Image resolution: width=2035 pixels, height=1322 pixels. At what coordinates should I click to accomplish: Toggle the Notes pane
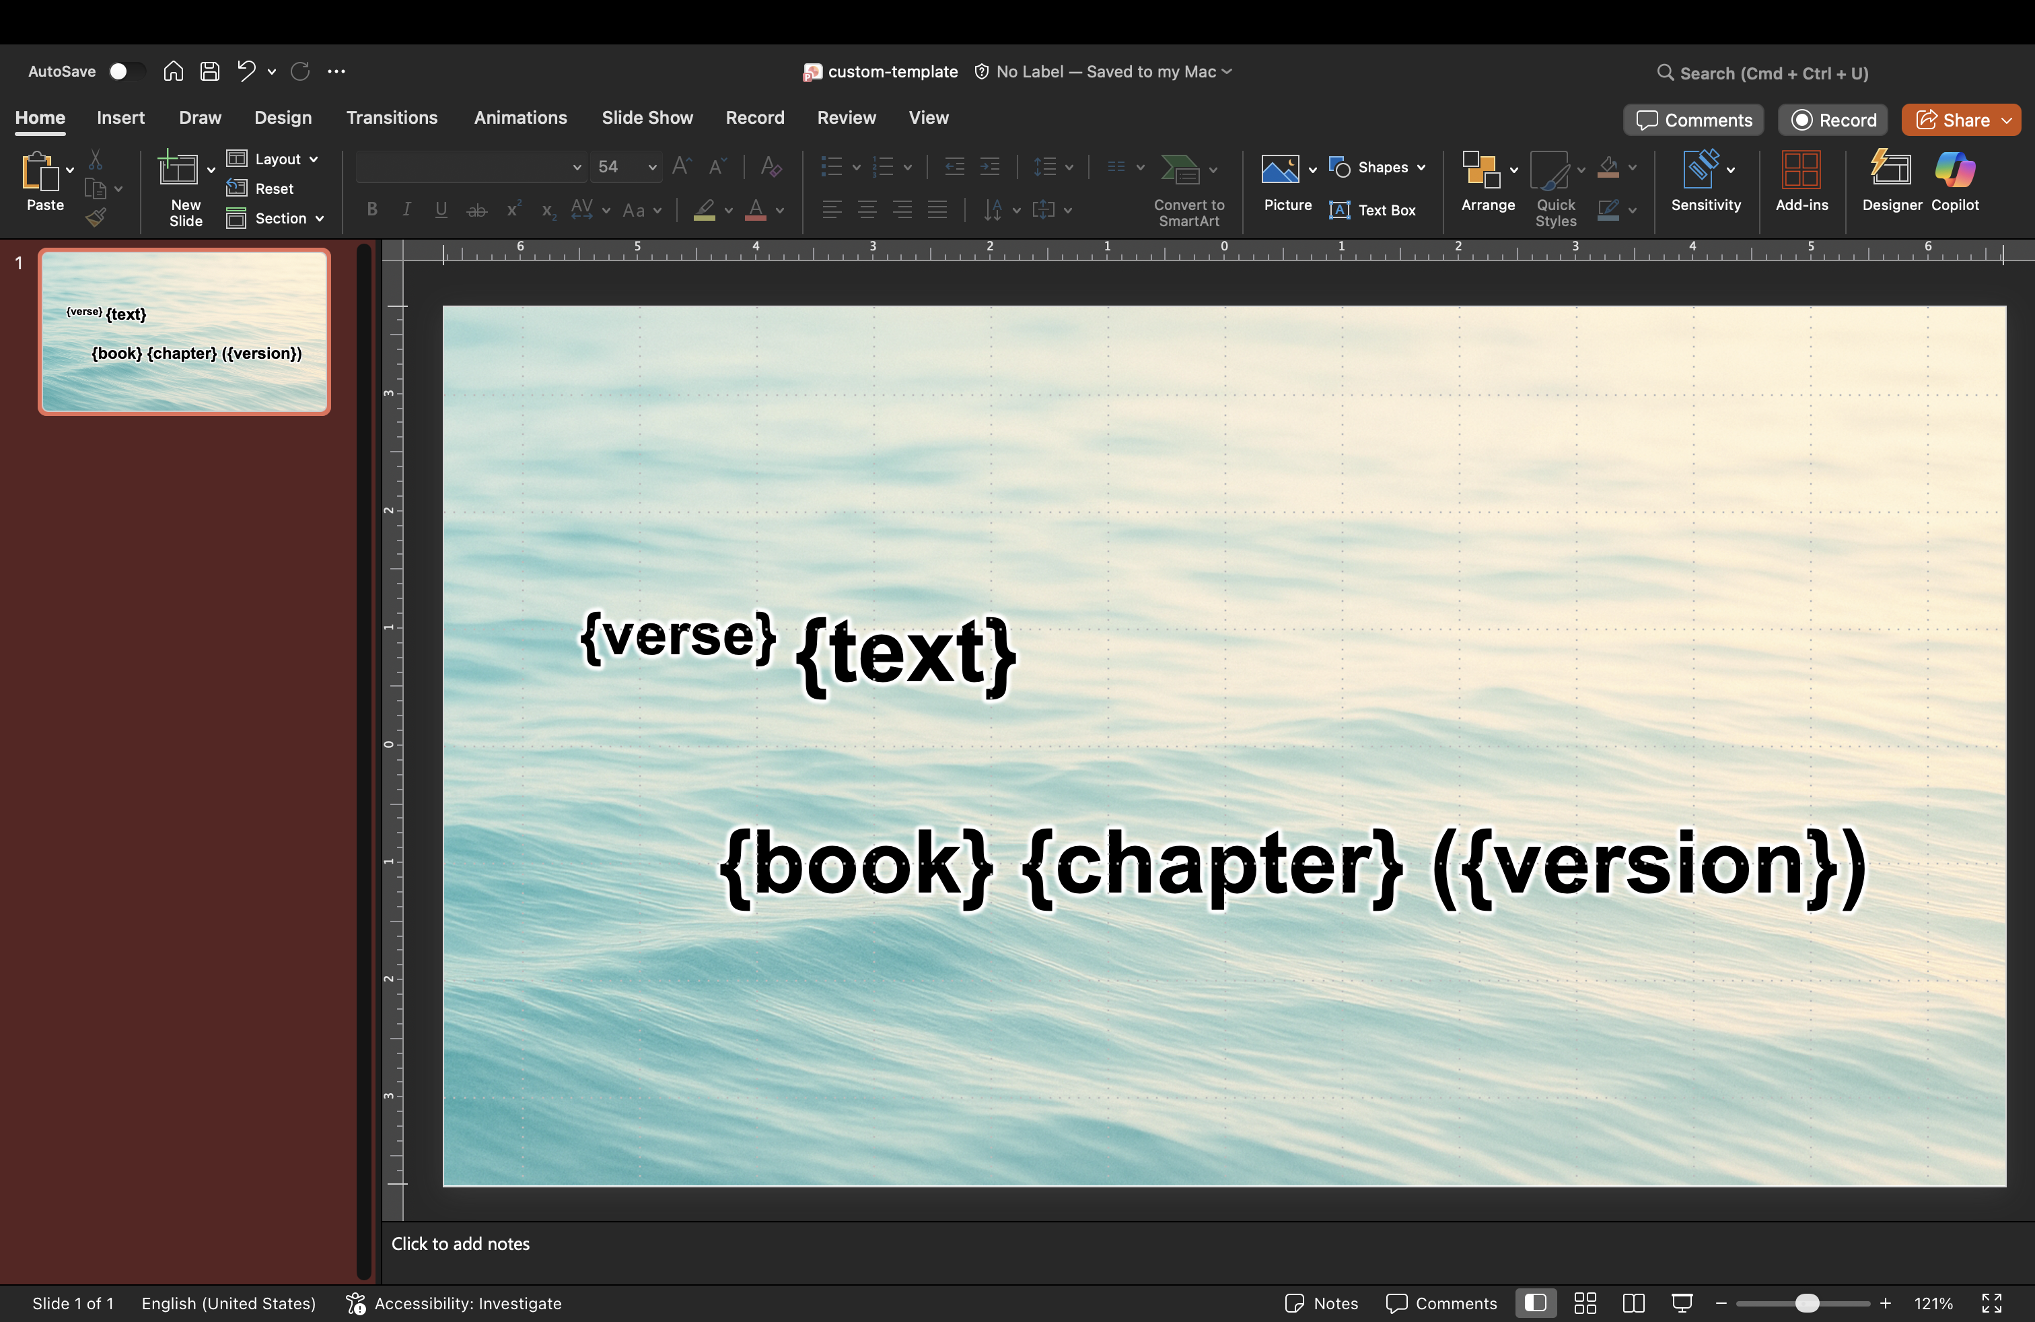1321,1302
